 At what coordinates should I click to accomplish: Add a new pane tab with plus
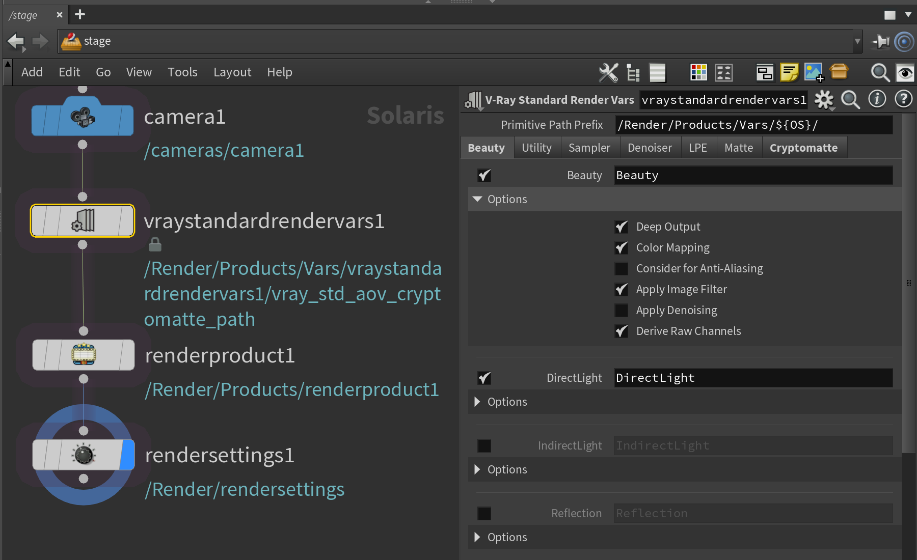click(80, 14)
